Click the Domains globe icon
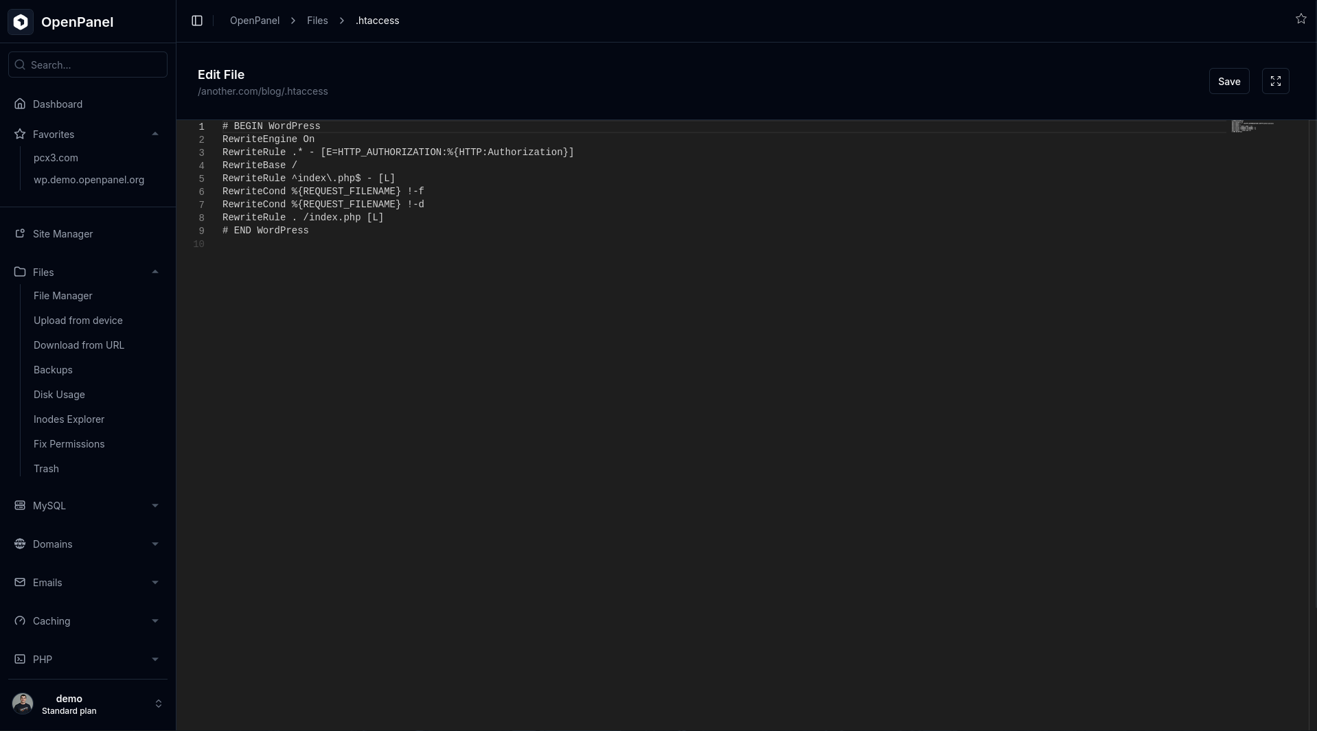 tap(20, 544)
